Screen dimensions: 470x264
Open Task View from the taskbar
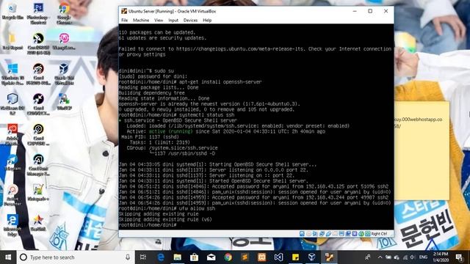143,257
